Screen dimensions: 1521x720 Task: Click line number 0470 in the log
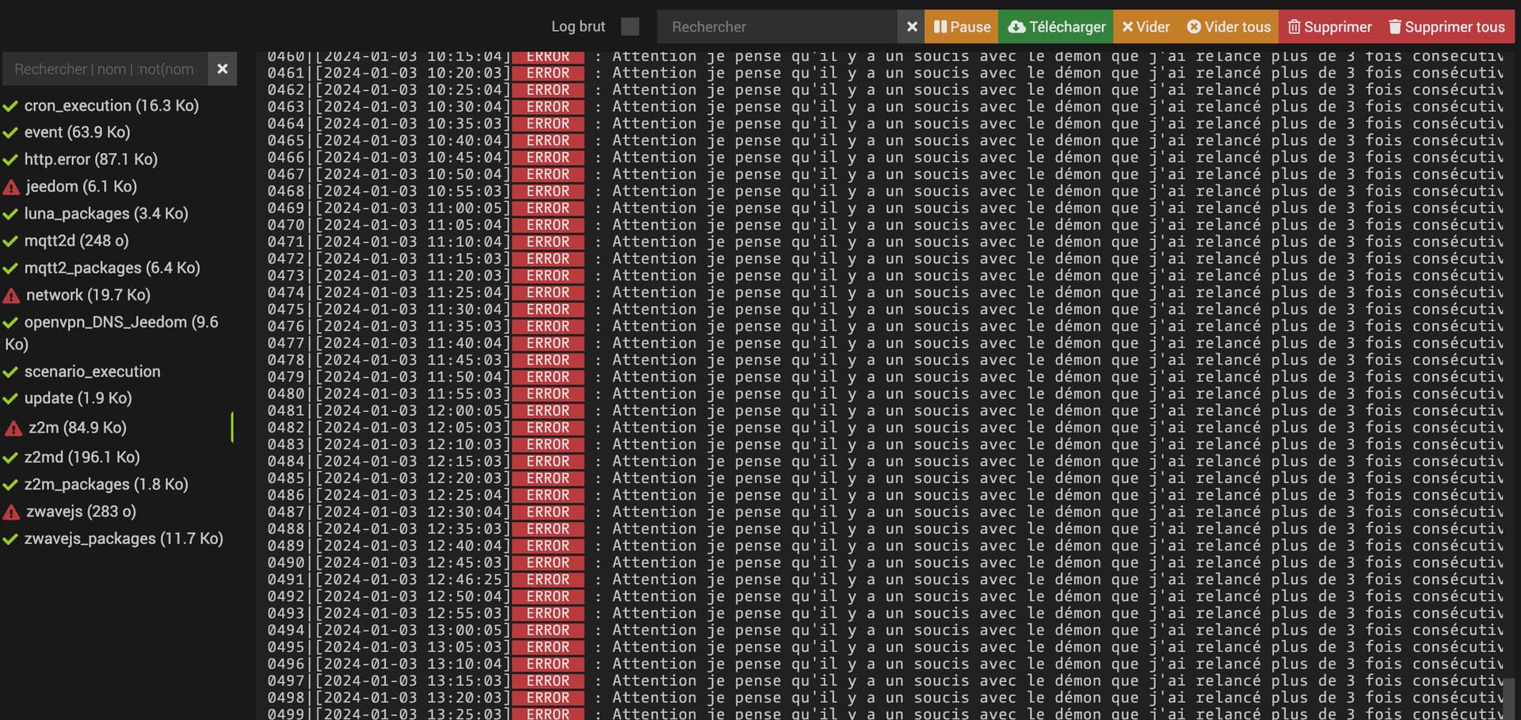[x=286, y=225]
